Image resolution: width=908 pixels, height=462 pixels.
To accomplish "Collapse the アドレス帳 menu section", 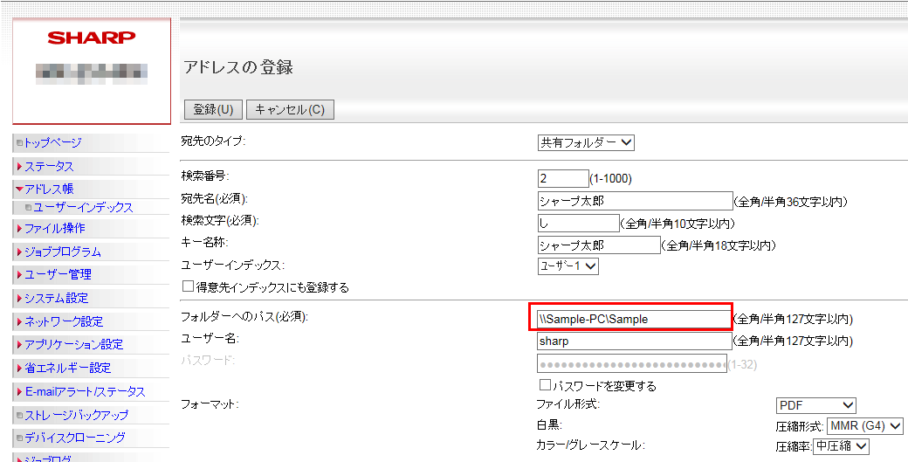I will (49, 189).
